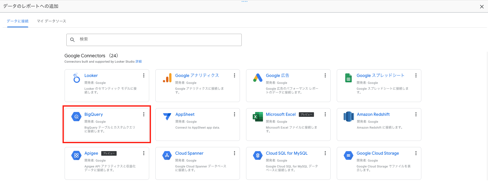Open three-dot menu on Cloud SQL for MySQL card
The image size is (488, 181).
click(325, 153)
